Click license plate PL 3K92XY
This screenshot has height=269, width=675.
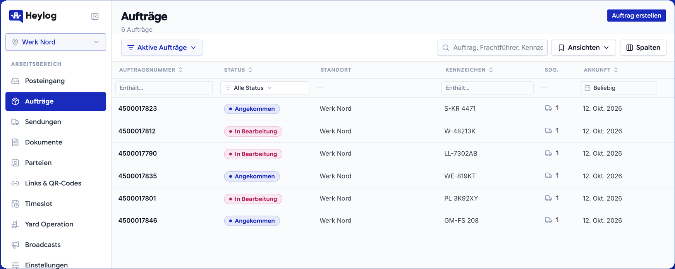click(x=461, y=199)
